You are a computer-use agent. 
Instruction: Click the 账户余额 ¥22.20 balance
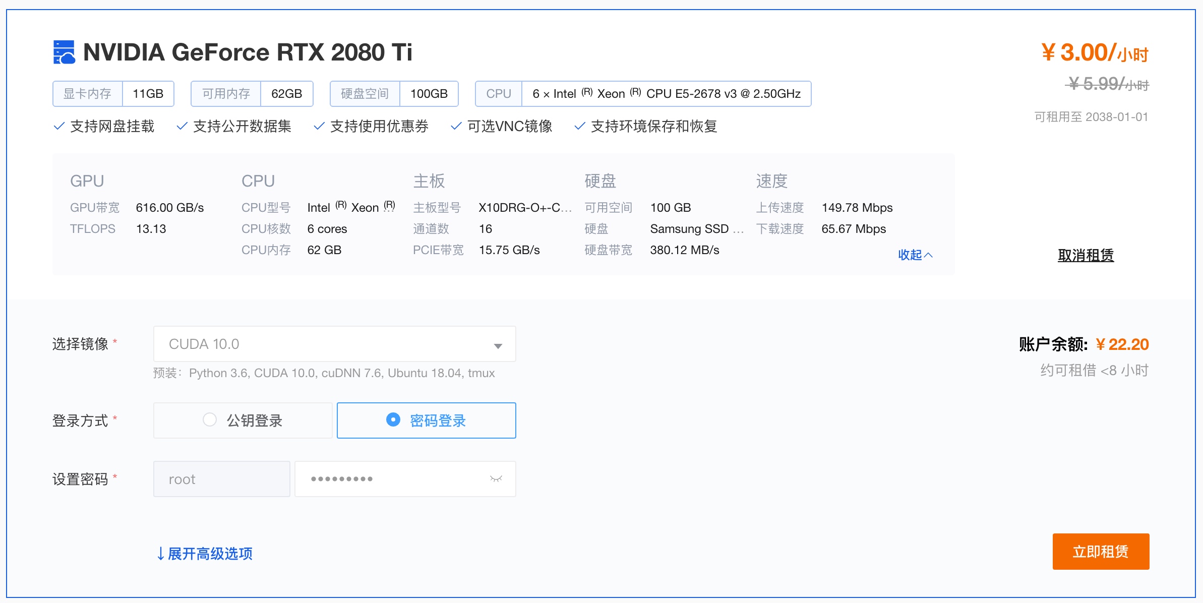pyautogui.click(x=1084, y=344)
